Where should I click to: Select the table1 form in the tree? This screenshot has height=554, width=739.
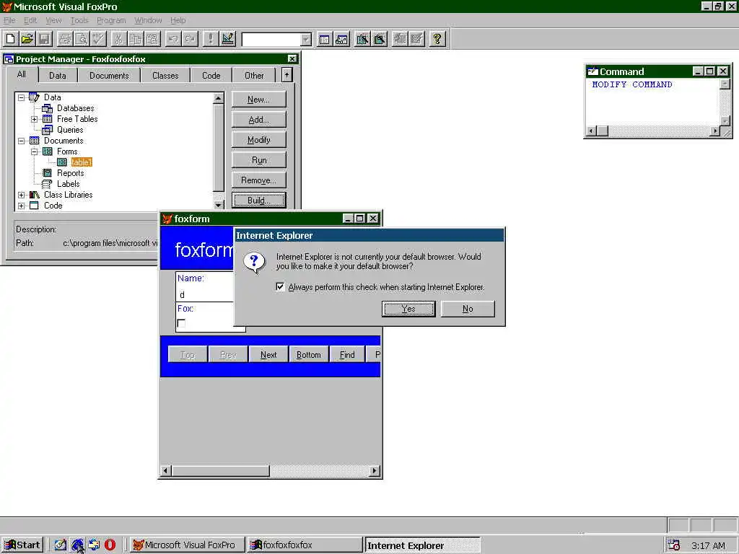pyautogui.click(x=82, y=162)
